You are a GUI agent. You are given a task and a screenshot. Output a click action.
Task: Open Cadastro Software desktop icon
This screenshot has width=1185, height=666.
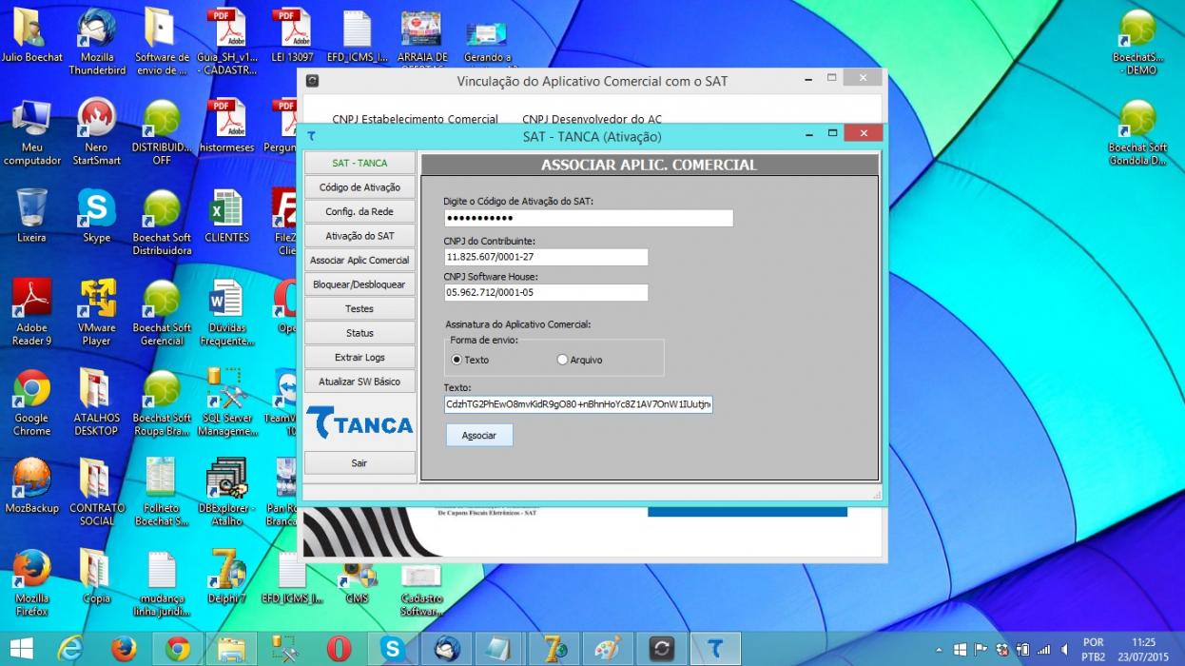coord(421,590)
